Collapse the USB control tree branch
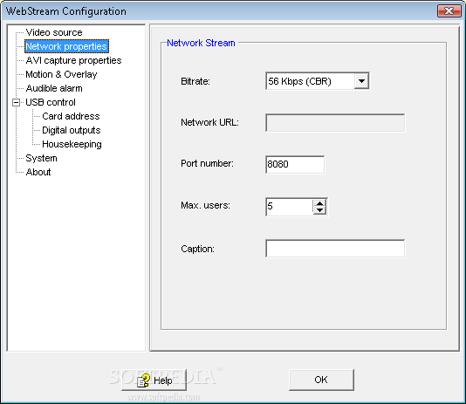Image resolution: width=466 pixels, height=404 pixels. tap(16, 102)
